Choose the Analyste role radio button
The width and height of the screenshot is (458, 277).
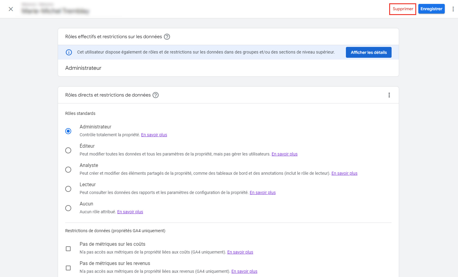pyautogui.click(x=68, y=170)
